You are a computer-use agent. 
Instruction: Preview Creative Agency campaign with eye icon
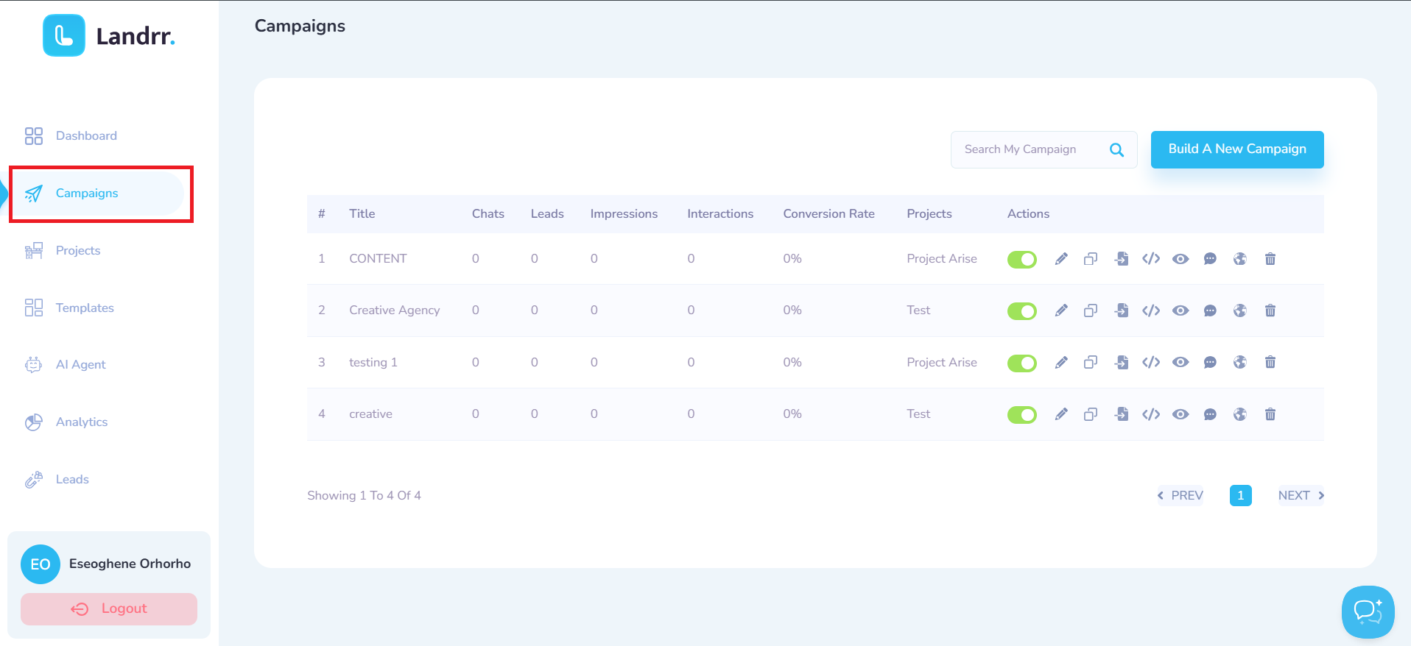[1180, 310]
